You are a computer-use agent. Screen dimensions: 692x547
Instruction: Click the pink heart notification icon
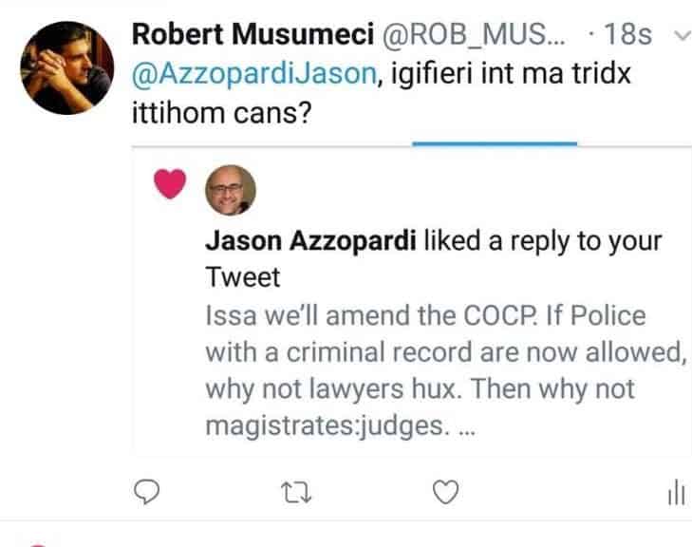tap(171, 186)
